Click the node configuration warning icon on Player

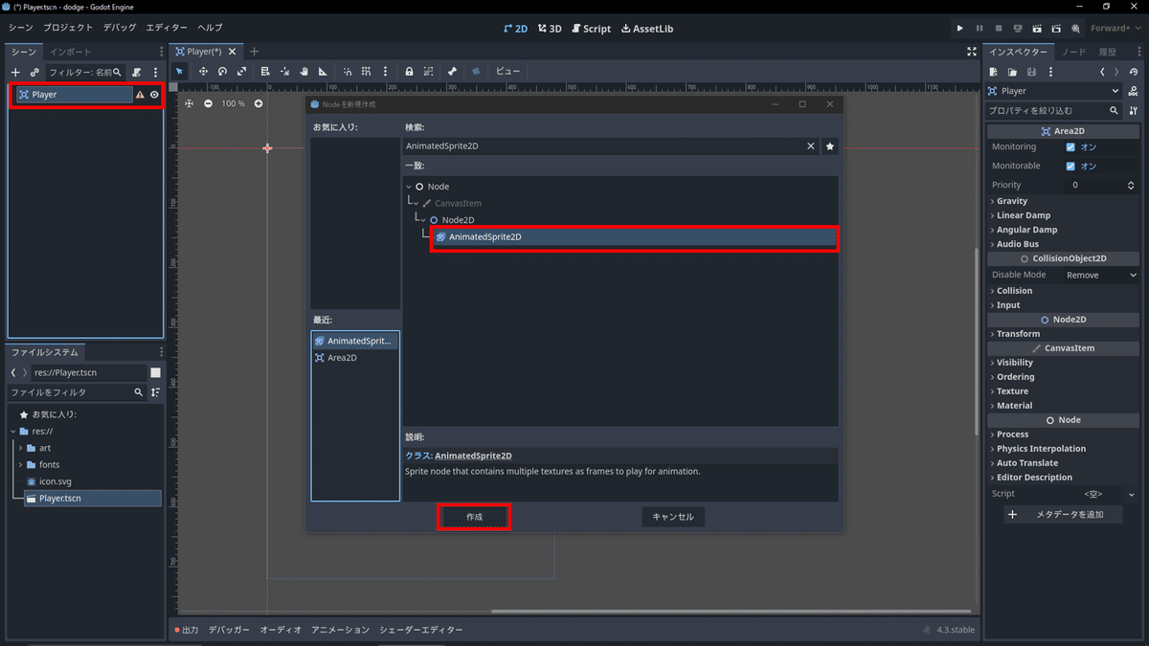[x=140, y=95]
